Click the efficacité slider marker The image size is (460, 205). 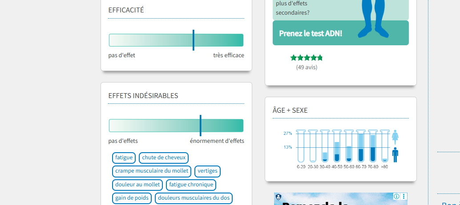click(194, 40)
